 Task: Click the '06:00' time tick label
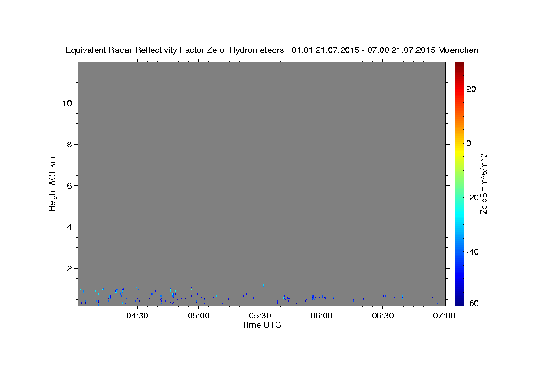321,316
